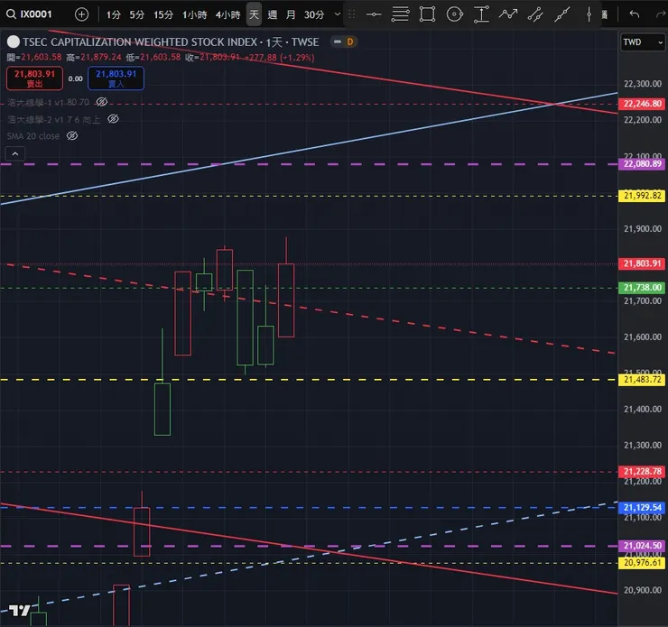Click the red 賣出 sell button
This screenshot has width=668, height=627.
point(34,78)
